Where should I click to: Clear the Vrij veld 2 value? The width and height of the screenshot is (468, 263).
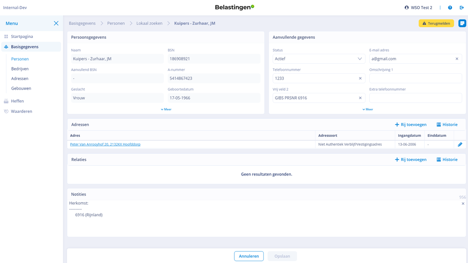[360, 98]
